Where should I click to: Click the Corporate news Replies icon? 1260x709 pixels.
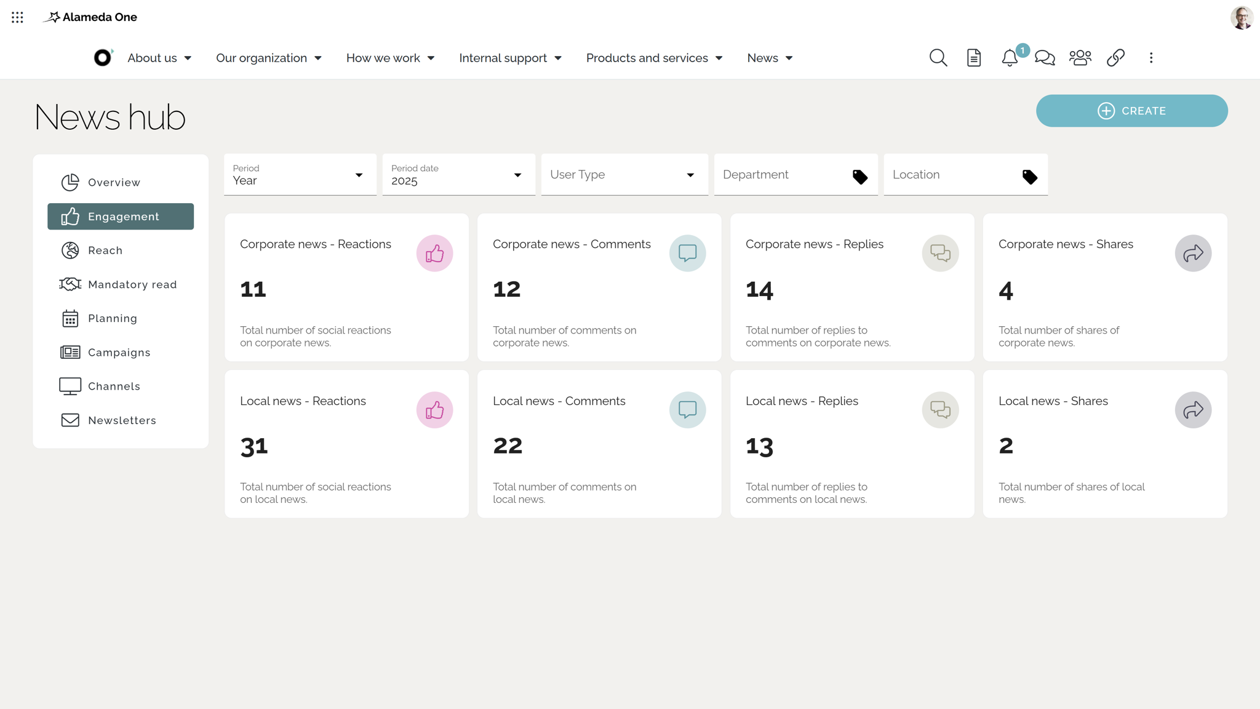(x=940, y=253)
